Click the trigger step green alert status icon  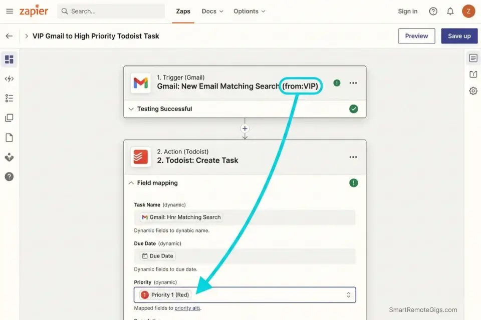tap(337, 83)
